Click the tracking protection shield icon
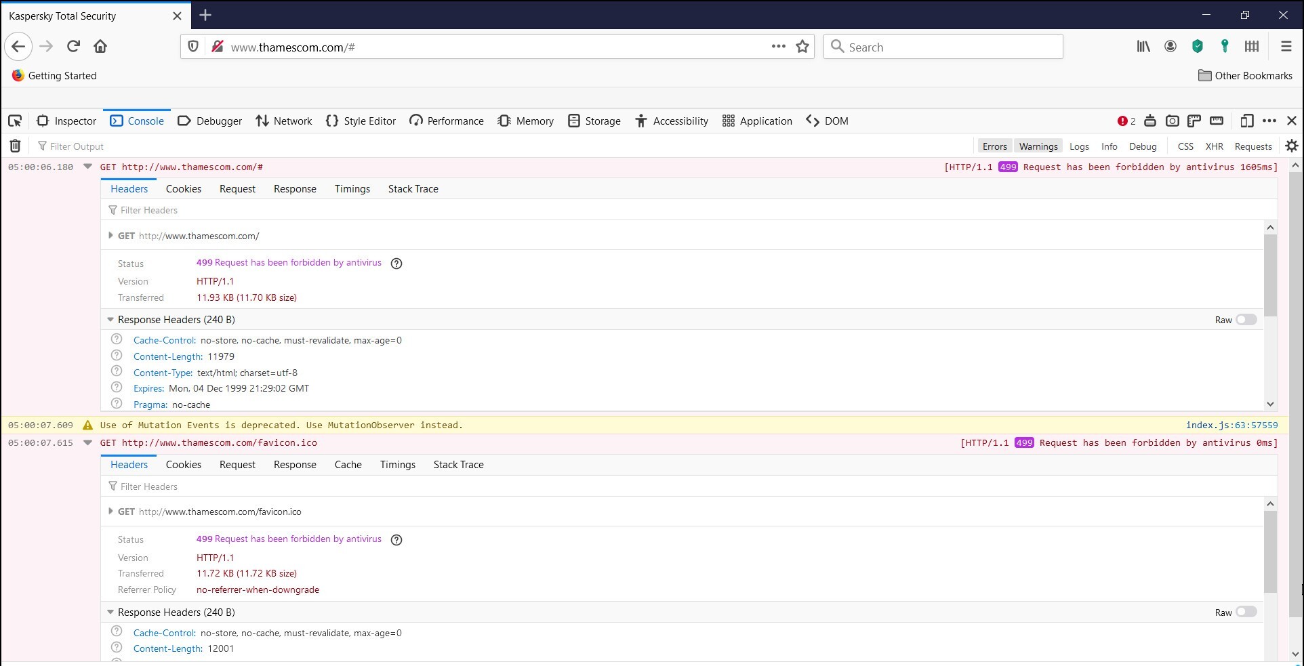The image size is (1304, 666). (193, 47)
